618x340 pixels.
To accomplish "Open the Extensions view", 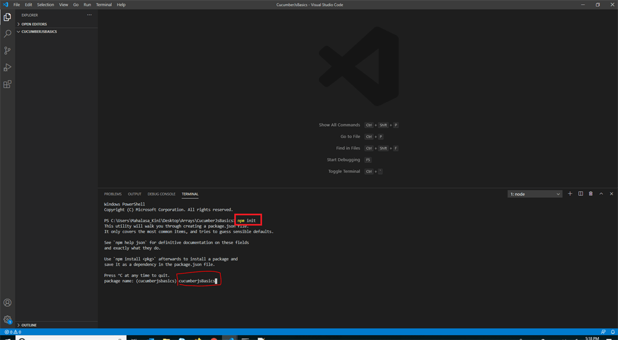I will [x=7, y=84].
